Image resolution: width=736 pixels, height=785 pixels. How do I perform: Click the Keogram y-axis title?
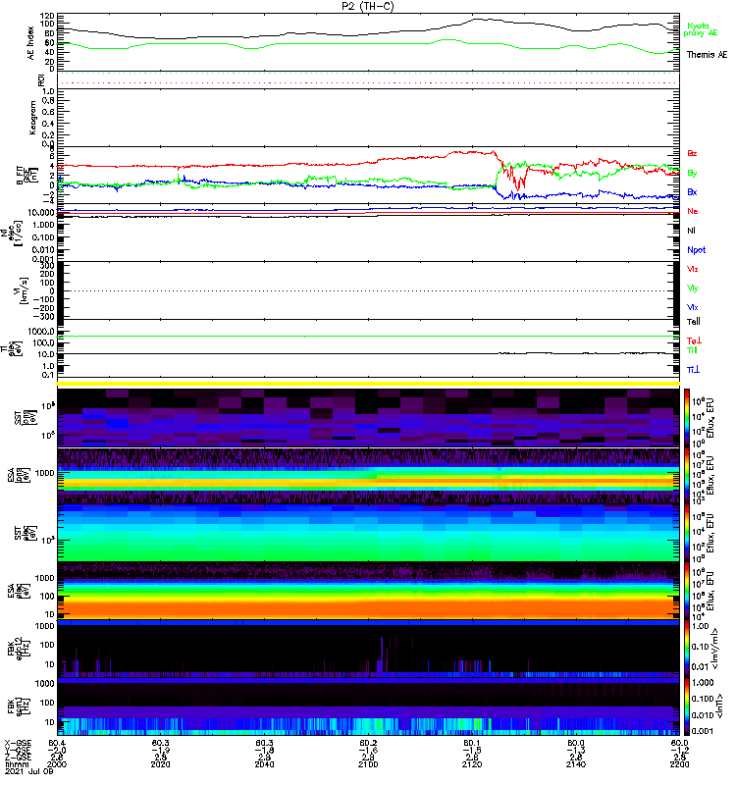(32, 118)
